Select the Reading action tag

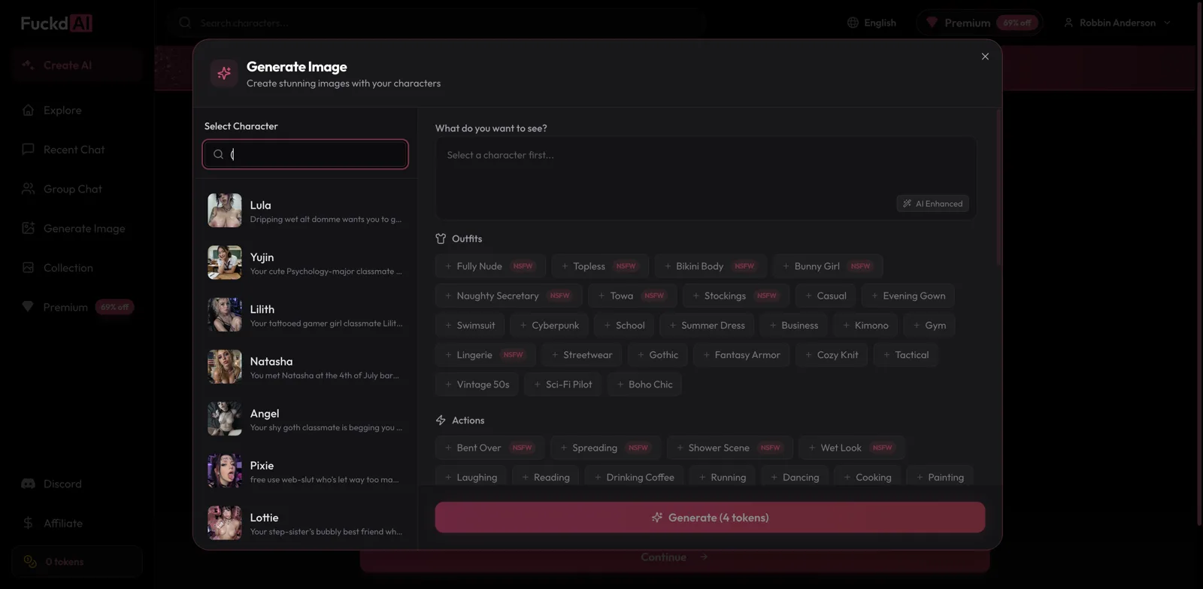coord(546,477)
